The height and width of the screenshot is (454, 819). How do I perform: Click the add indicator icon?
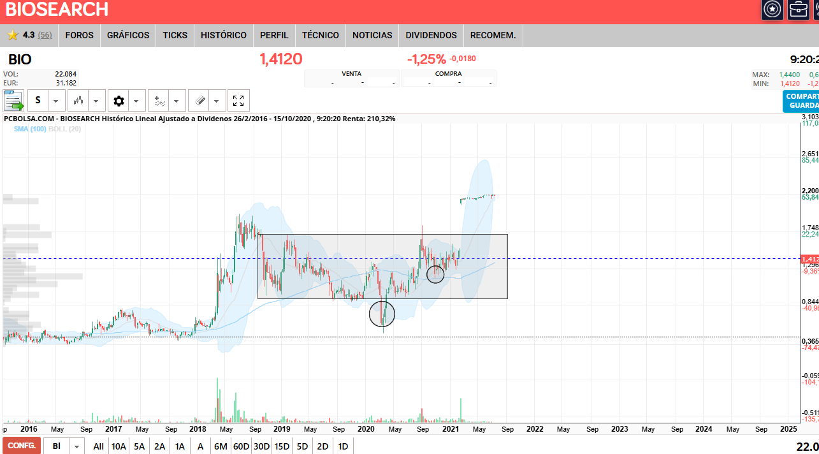[x=159, y=101]
